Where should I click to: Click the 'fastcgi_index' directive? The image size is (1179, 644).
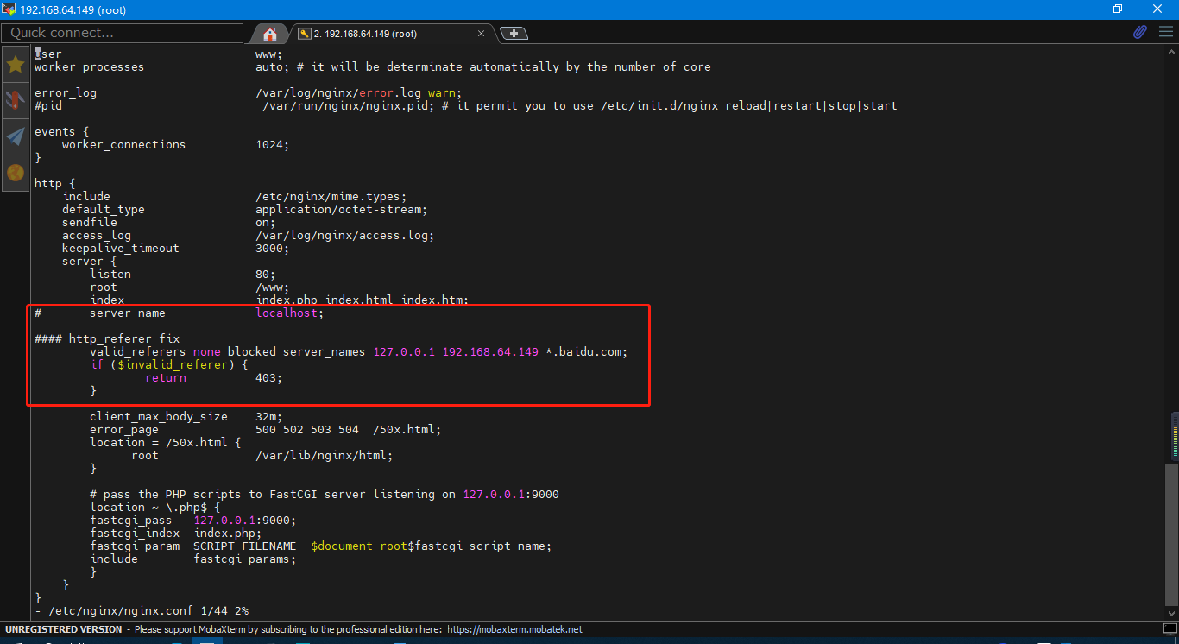click(x=135, y=533)
